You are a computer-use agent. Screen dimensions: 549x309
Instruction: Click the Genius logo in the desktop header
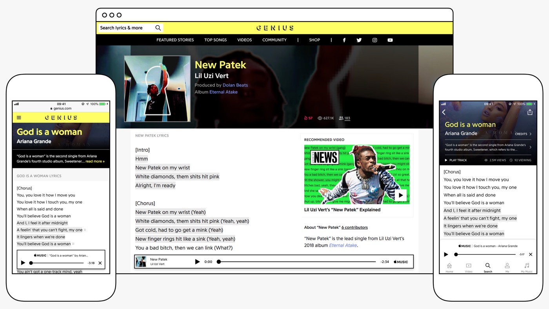click(275, 28)
